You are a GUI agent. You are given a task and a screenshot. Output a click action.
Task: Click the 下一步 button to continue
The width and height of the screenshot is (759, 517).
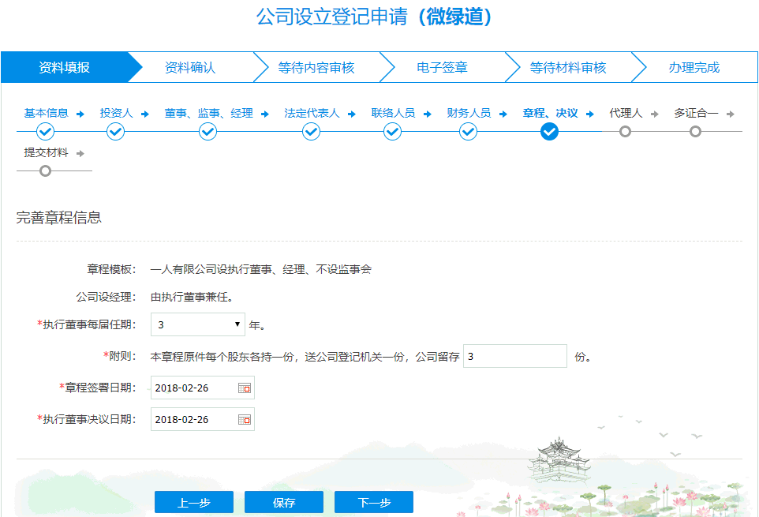372,501
